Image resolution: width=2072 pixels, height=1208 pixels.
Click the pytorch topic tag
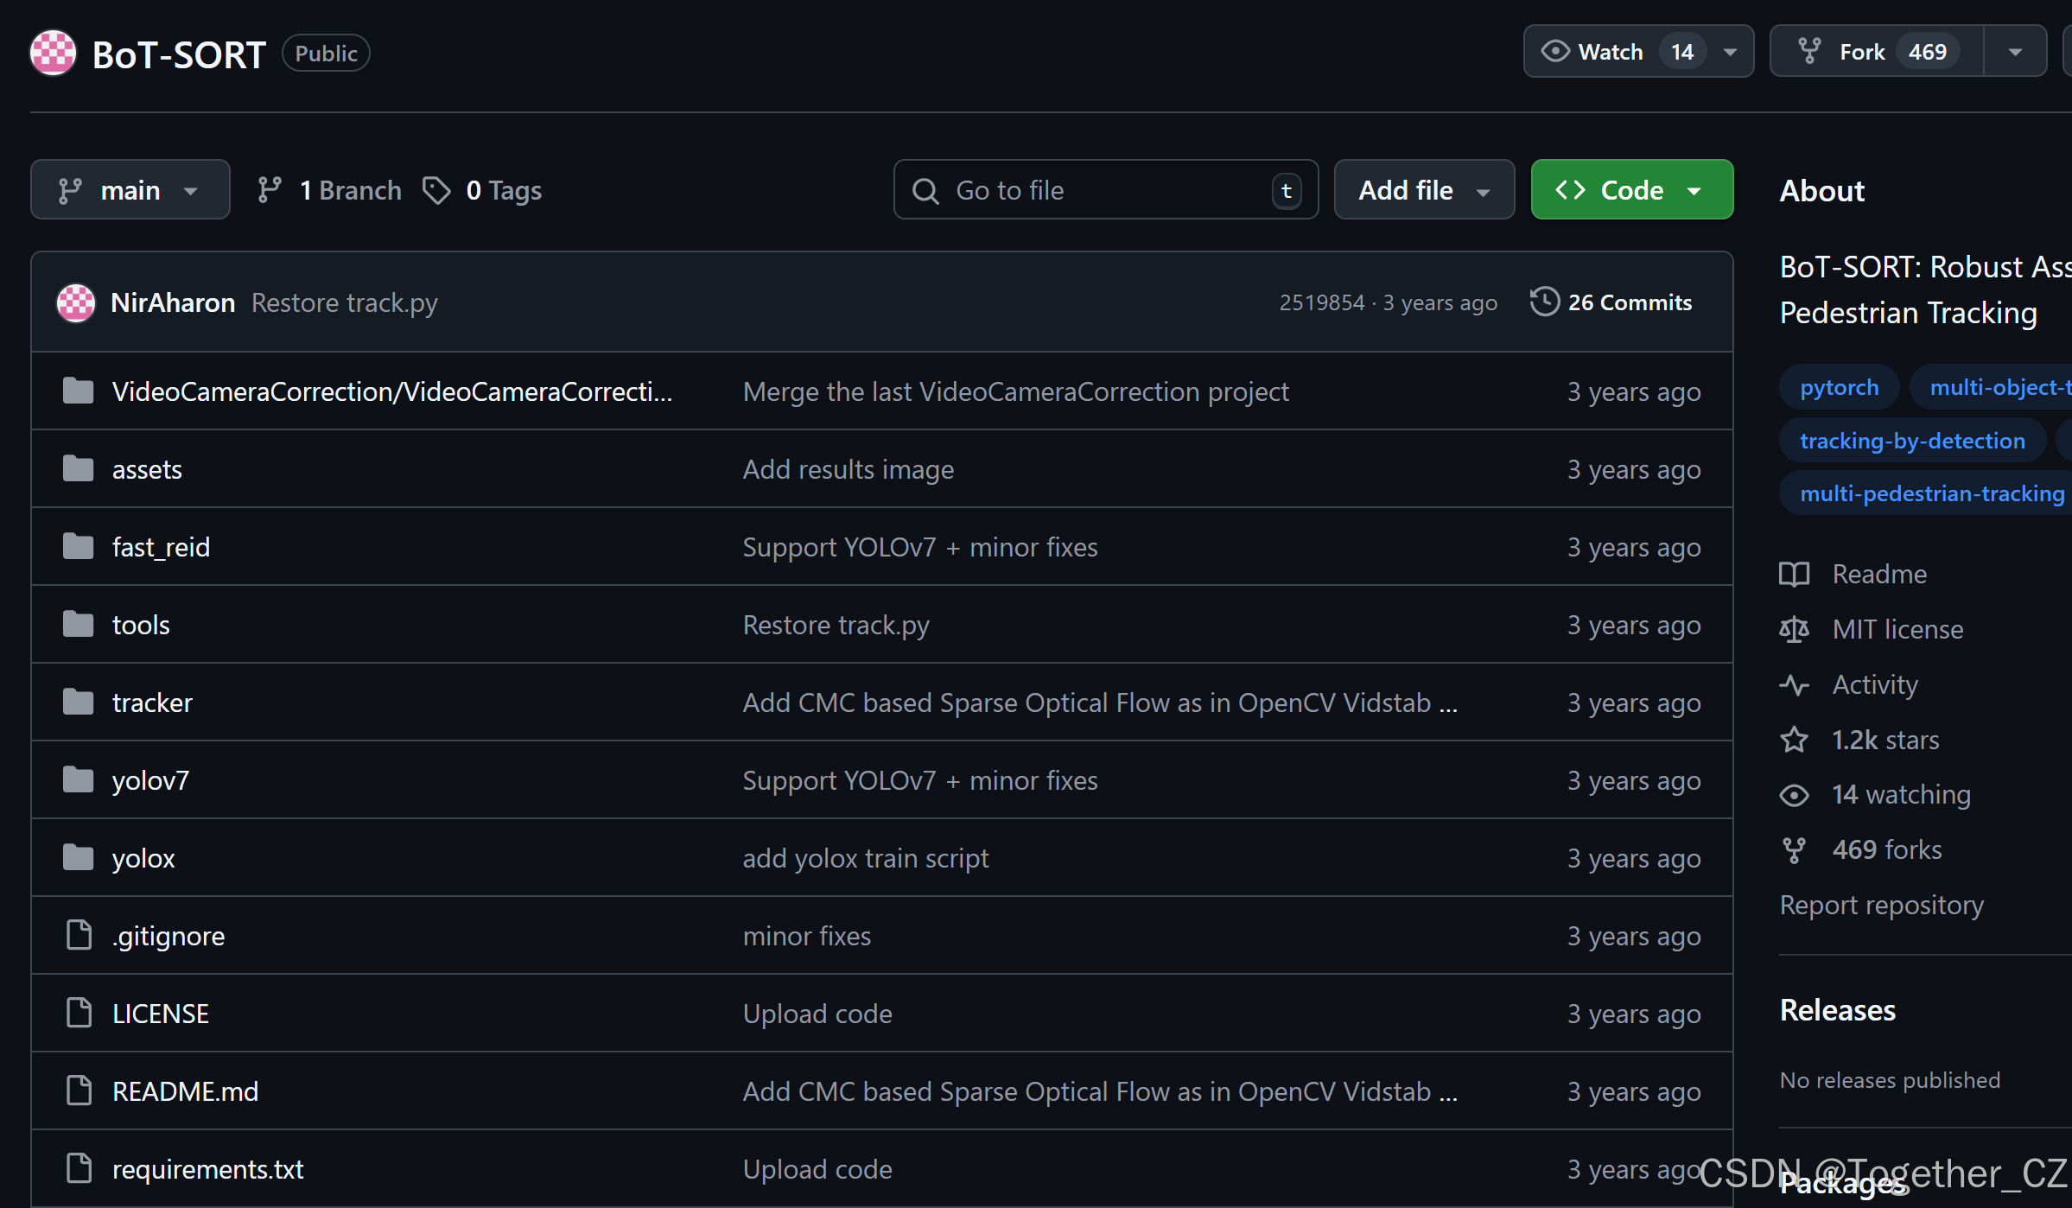[1839, 388]
